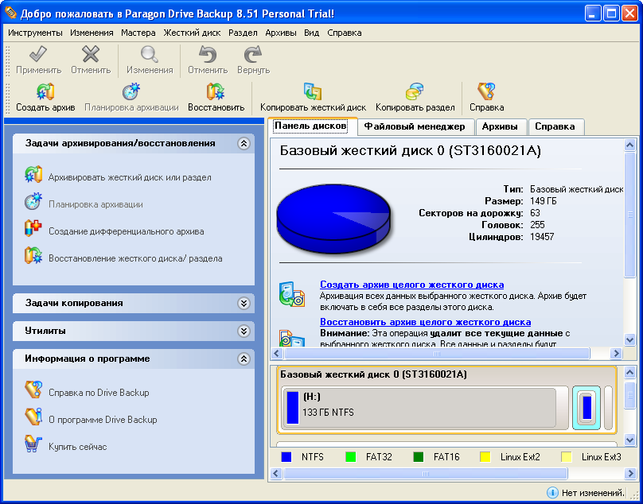Open the Вид menu
Image resolution: width=643 pixels, height=504 pixels.
[x=312, y=33]
